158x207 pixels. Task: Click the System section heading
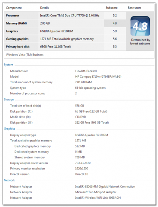tap(9, 65)
